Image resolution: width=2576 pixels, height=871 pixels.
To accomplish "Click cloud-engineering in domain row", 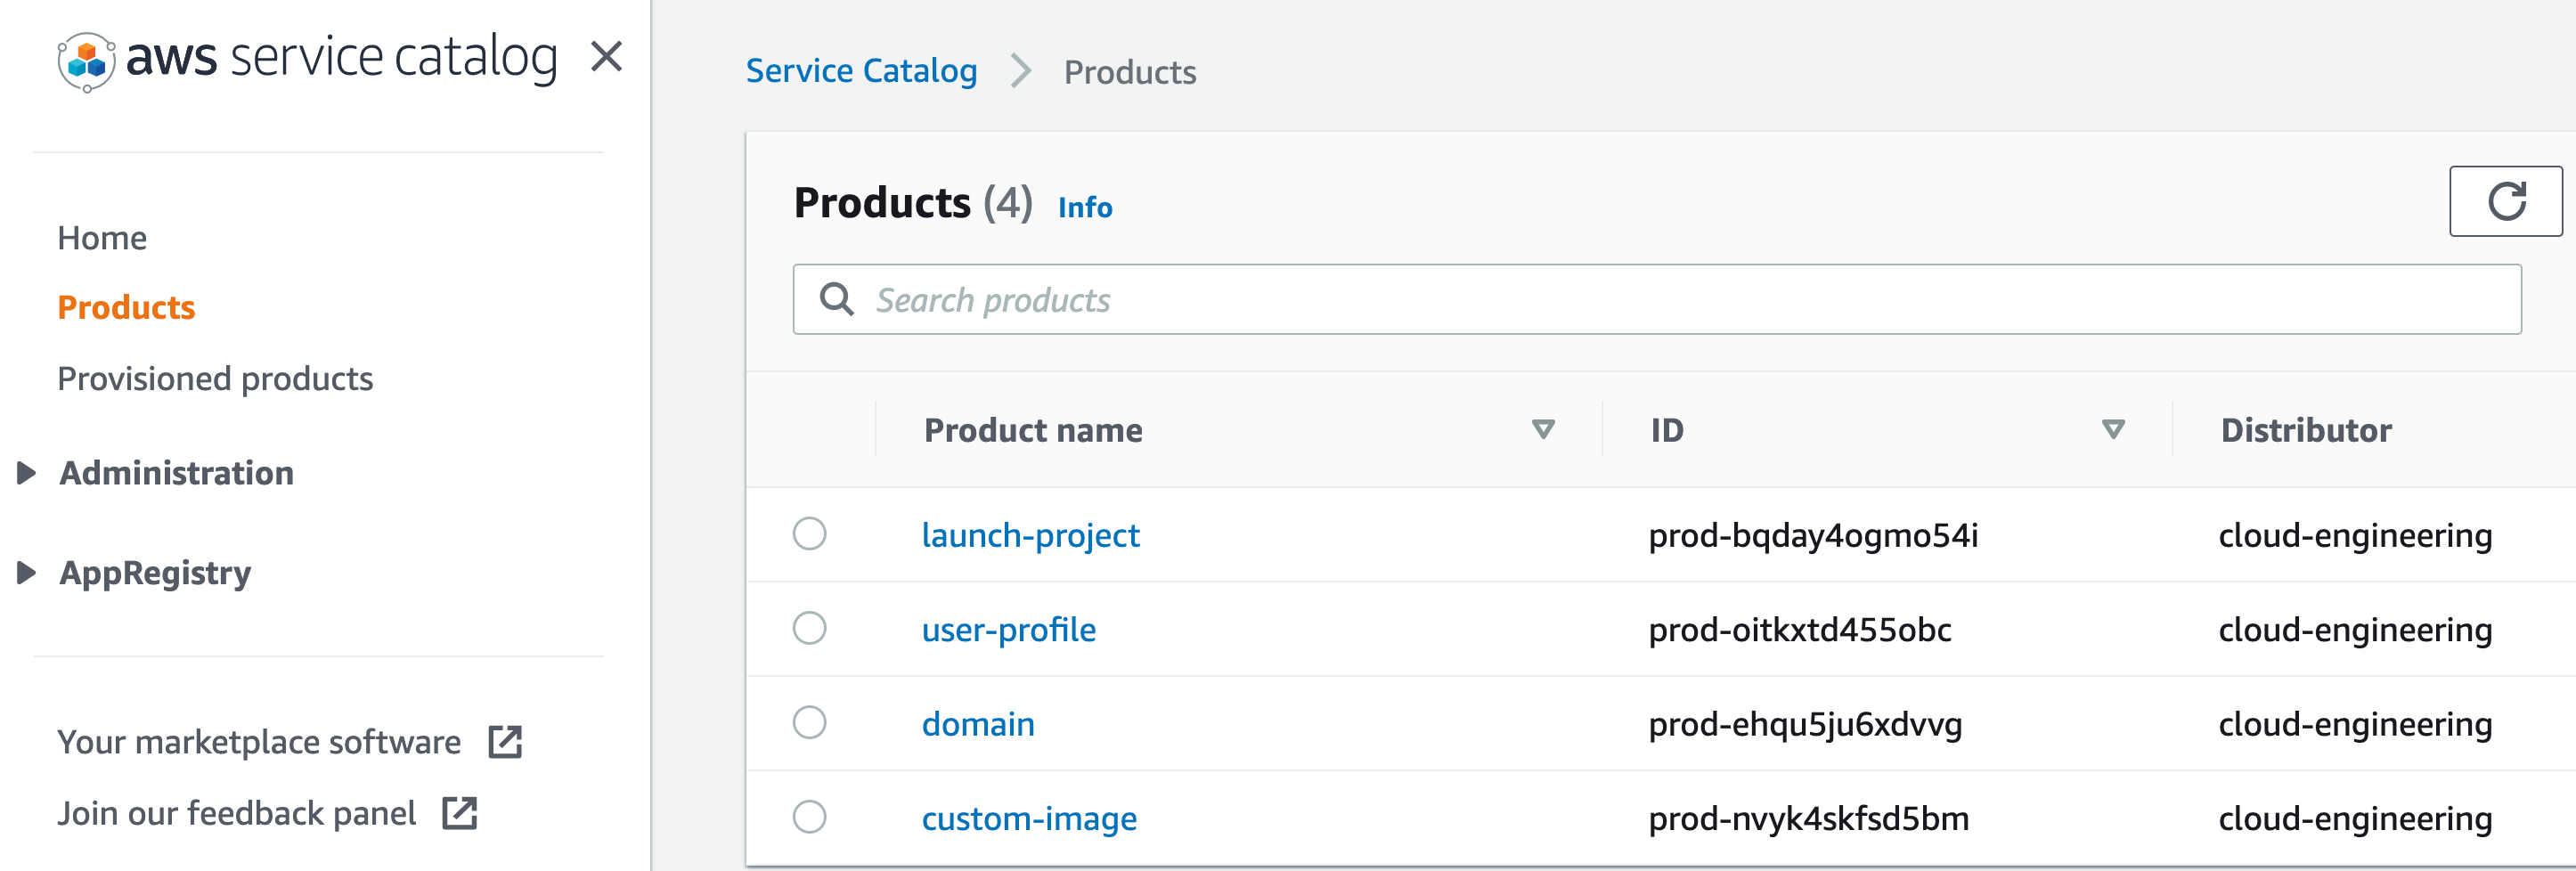I will pos(2355,723).
